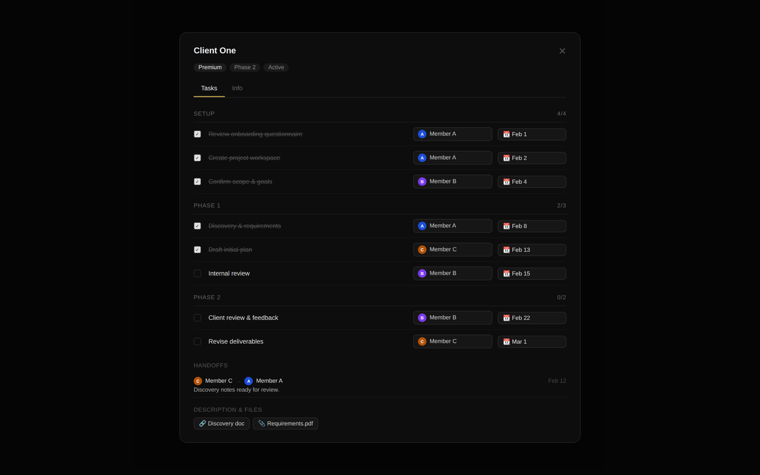Close the Client One dialog
The width and height of the screenshot is (760, 475).
562,51
